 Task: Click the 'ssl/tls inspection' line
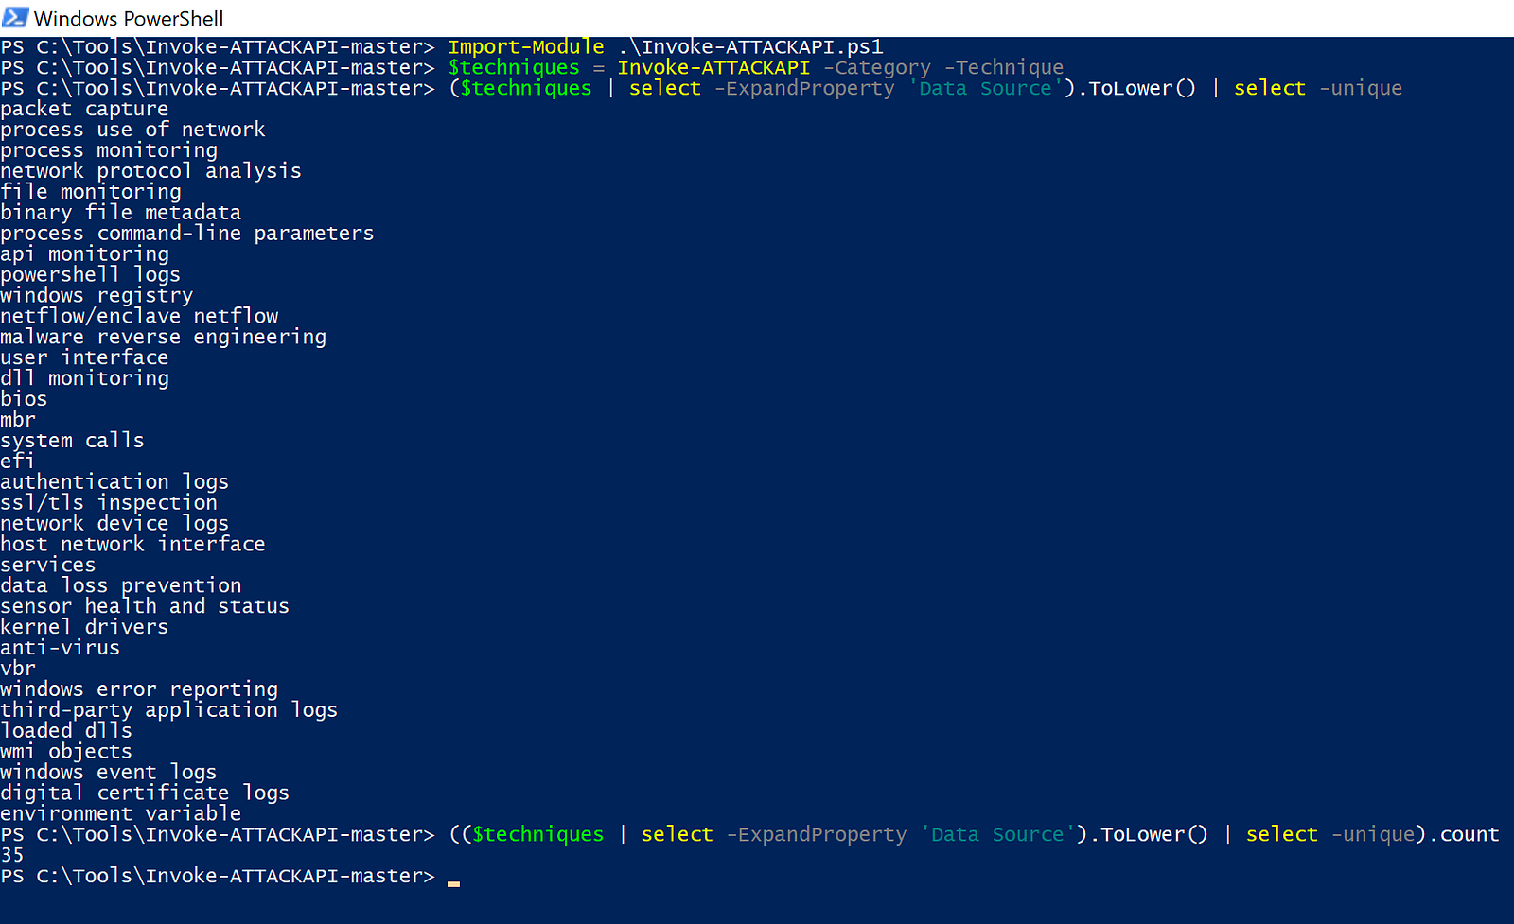[109, 502]
